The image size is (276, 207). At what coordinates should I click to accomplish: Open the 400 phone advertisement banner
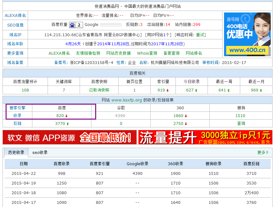tap(247, 34)
